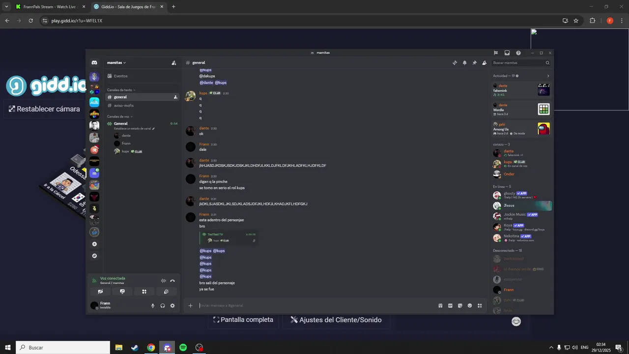Open Steam from Windows taskbar

click(x=135, y=348)
